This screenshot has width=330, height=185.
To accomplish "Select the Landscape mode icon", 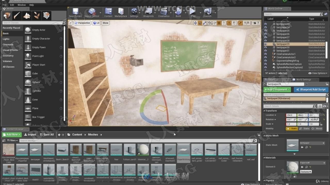I will 27,16.
